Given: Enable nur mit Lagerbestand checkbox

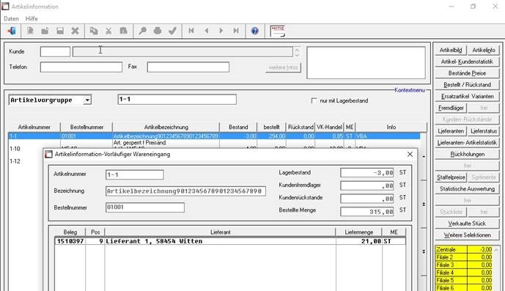Looking at the screenshot, I should pos(314,100).
